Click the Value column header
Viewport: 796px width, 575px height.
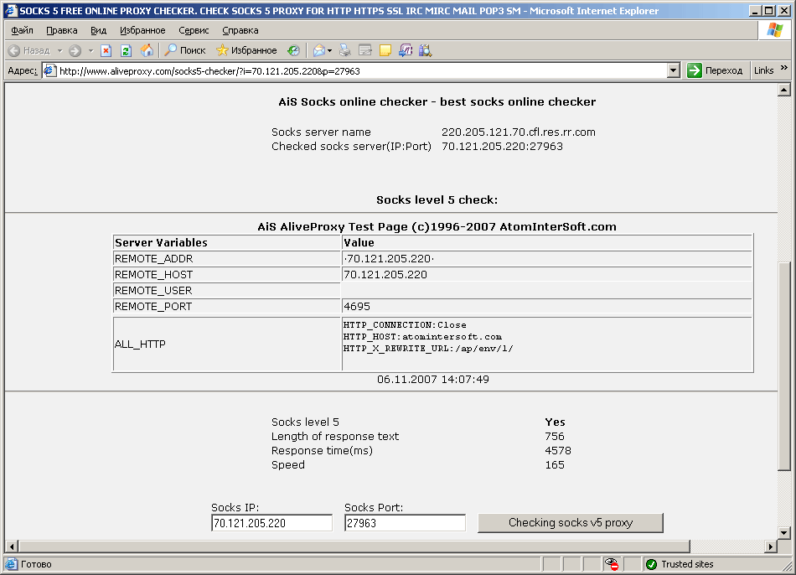coord(547,242)
